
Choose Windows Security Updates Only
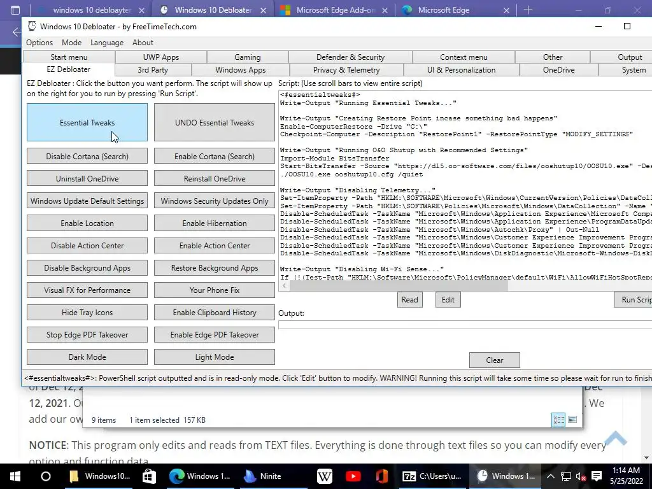pos(214,201)
